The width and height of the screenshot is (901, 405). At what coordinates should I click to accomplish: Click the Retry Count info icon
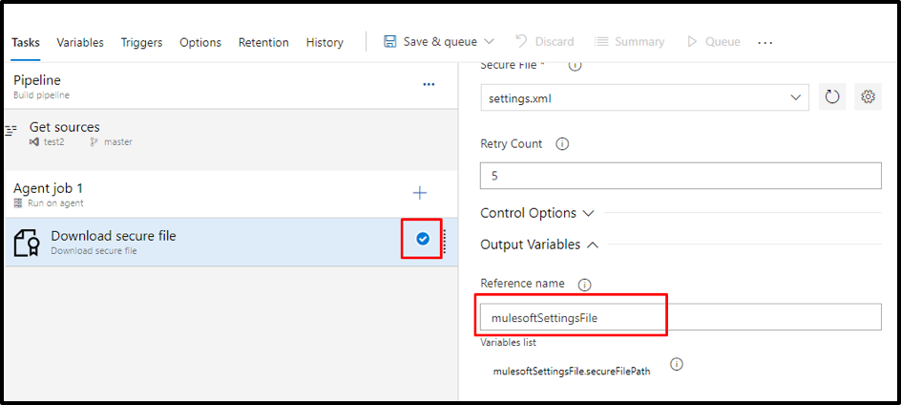562,144
